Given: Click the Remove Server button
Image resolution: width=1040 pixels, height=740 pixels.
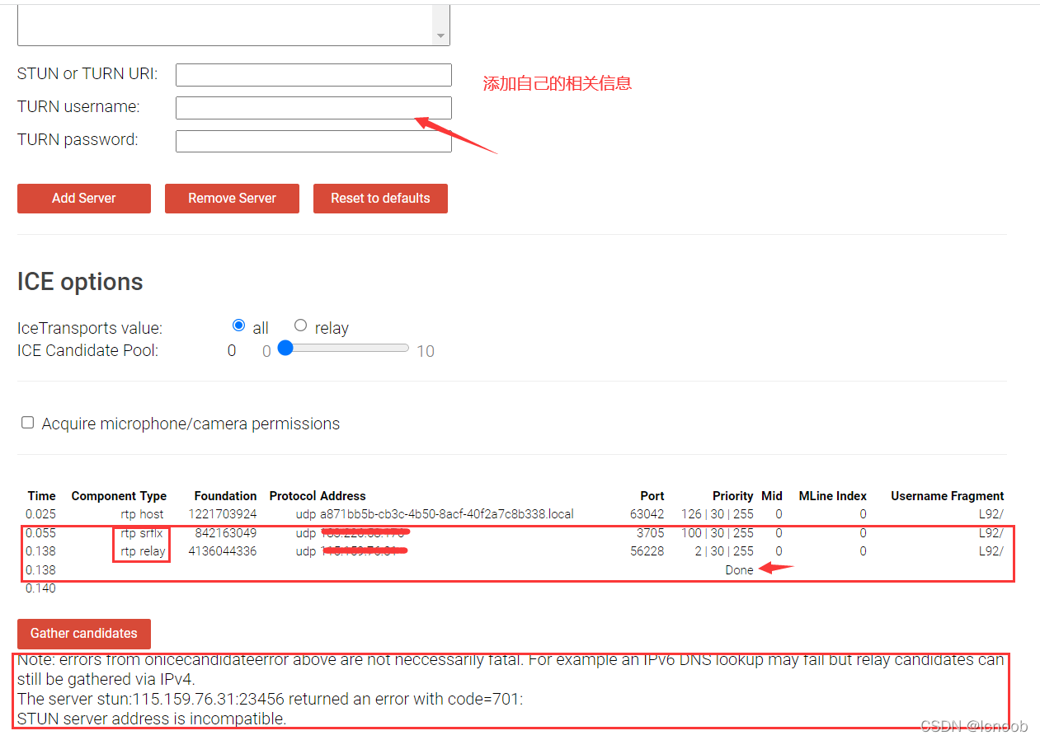Looking at the screenshot, I should 232,199.
